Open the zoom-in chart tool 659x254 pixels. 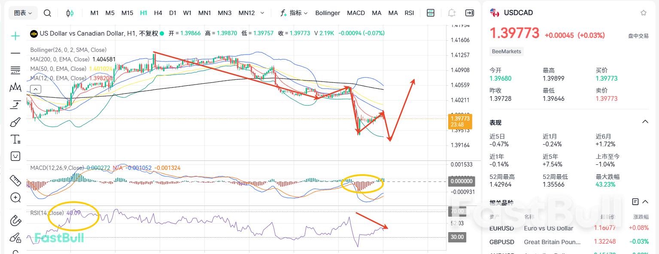15,198
